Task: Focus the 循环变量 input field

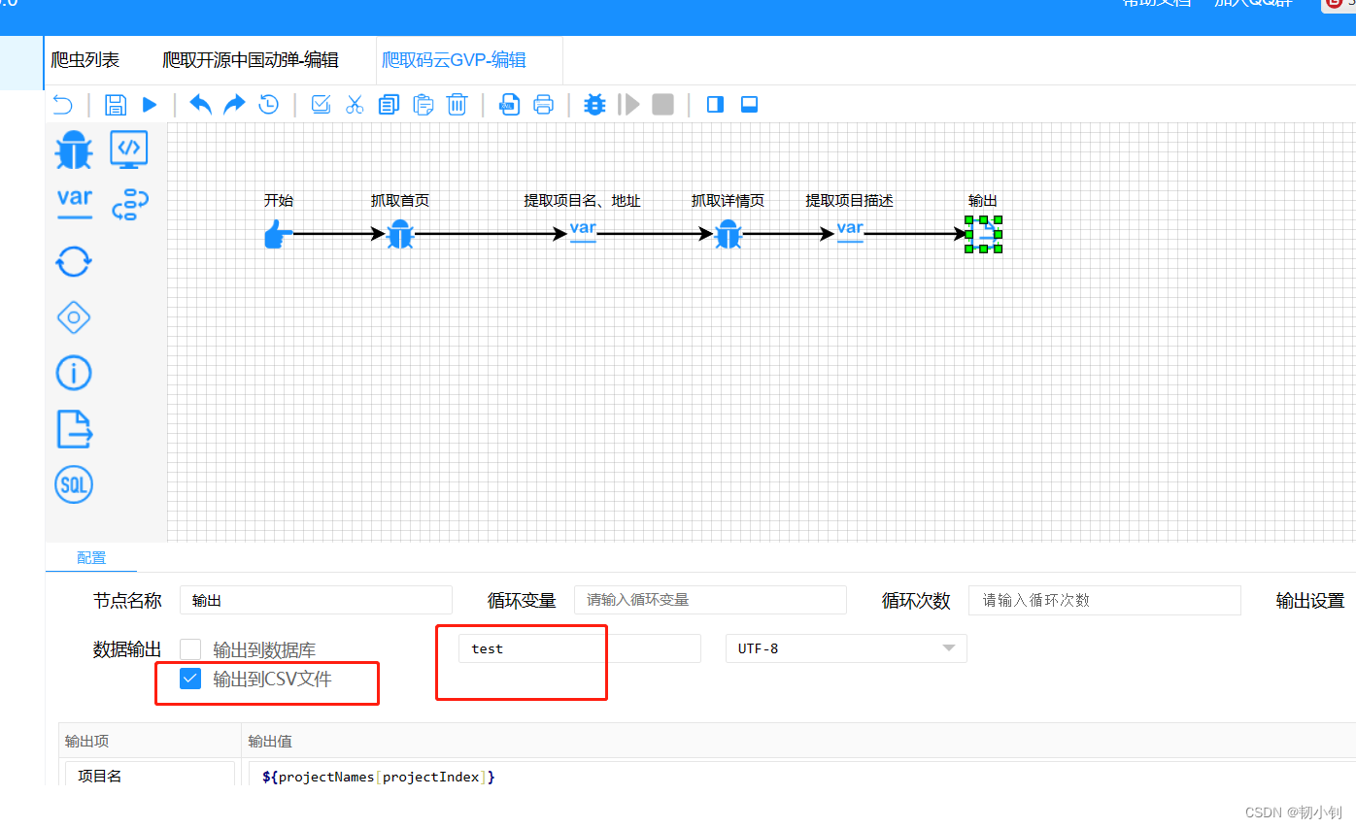Action: (x=710, y=600)
